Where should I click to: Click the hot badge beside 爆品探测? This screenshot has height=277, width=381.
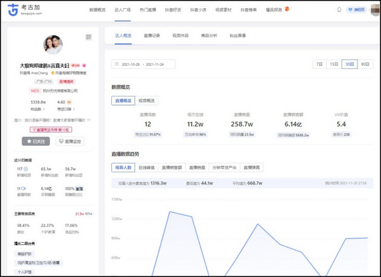coord(287,10)
